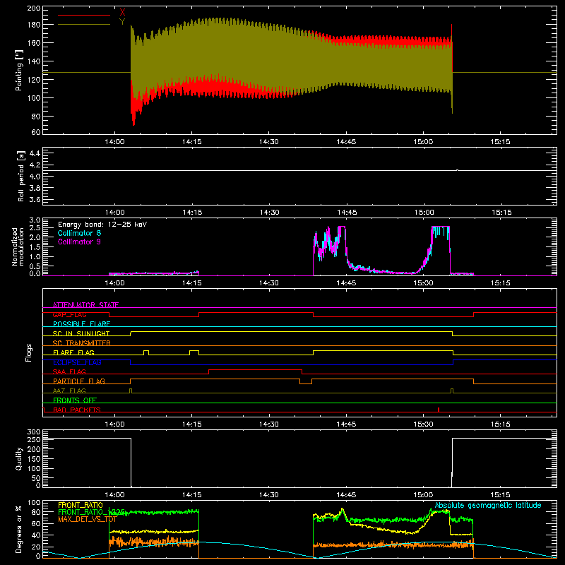Viewport: 565px width, 565px height.
Task: Click the olive Y legend label
Action: coord(122,22)
